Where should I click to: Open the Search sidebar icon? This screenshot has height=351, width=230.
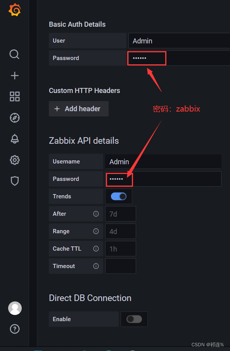(14, 54)
